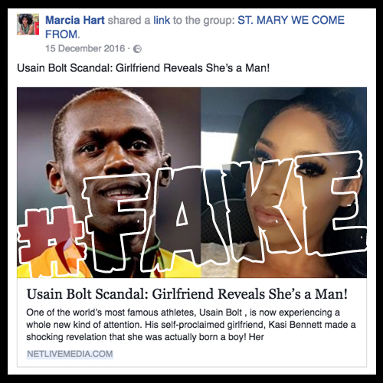The height and width of the screenshot is (383, 383).
Task: Click the gray "to the group:" text
Action: click(x=204, y=20)
